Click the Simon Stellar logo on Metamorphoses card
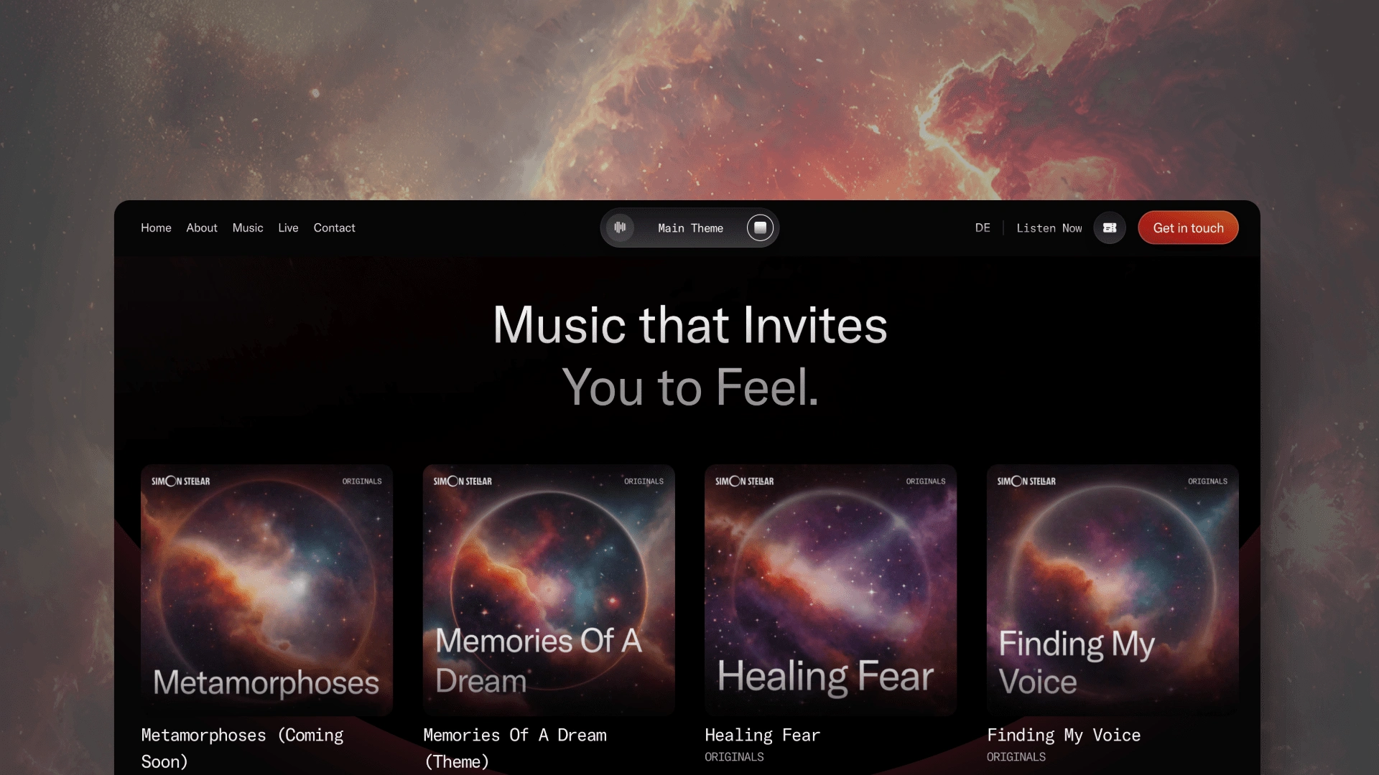Screen dimensions: 1379x775 180,481
